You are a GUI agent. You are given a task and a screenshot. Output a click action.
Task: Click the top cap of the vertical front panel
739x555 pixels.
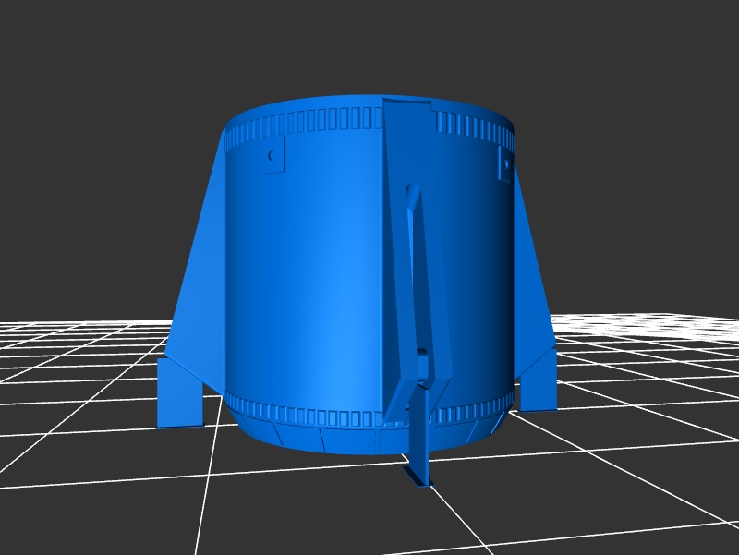point(406,103)
